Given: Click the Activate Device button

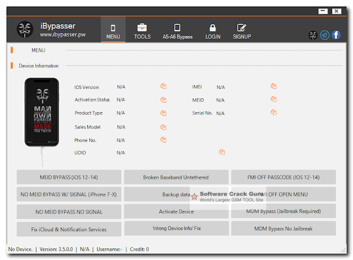Looking at the screenshot, I should tap(176, 211).
